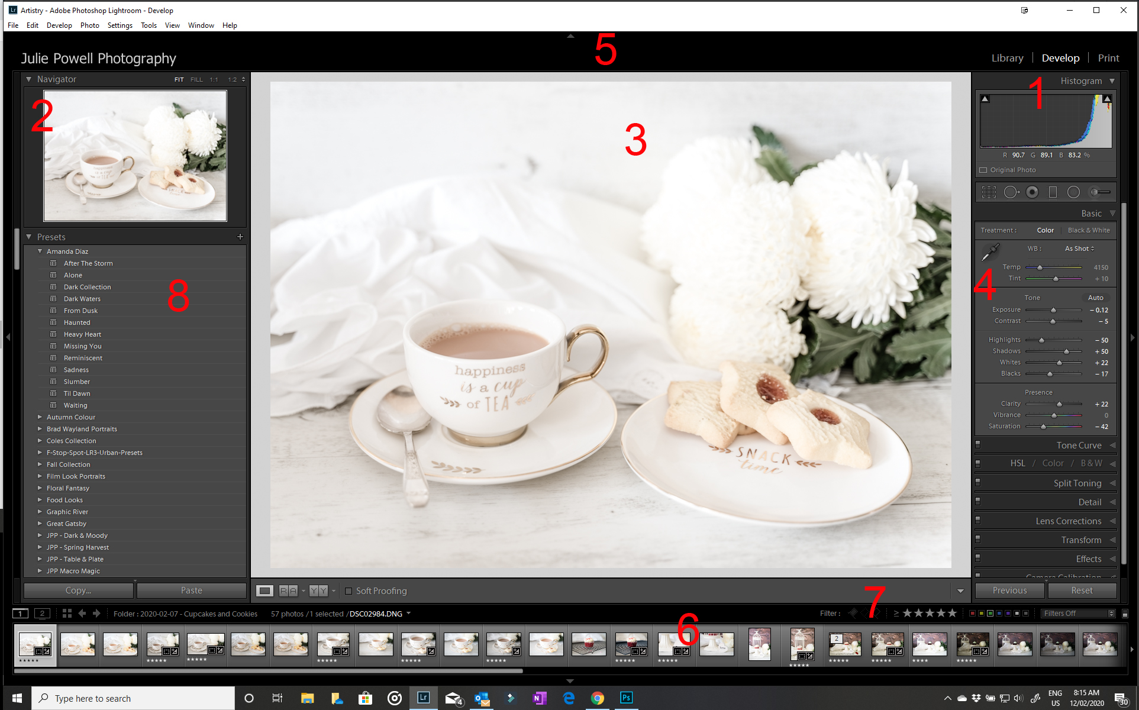Screen dimensions: 1139x710
Task: Toggle the Lens Corrections panel switch
Action: pos(978,519)
